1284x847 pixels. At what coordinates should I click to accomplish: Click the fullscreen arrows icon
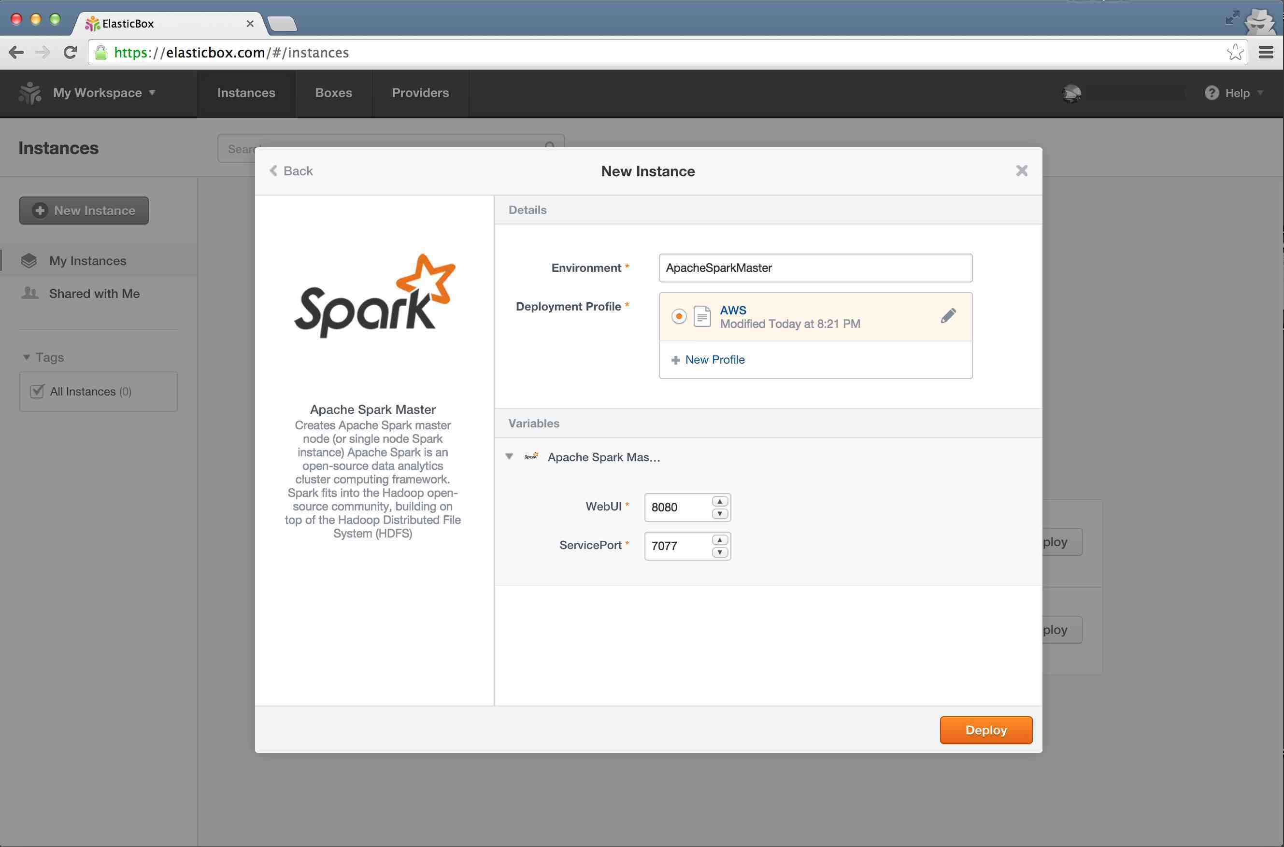(x=1232, y=17)
